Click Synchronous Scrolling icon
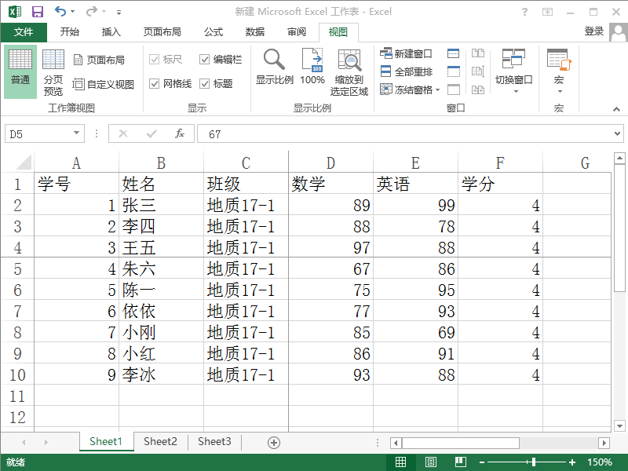The image size is (628, 471). pos(478,71)
